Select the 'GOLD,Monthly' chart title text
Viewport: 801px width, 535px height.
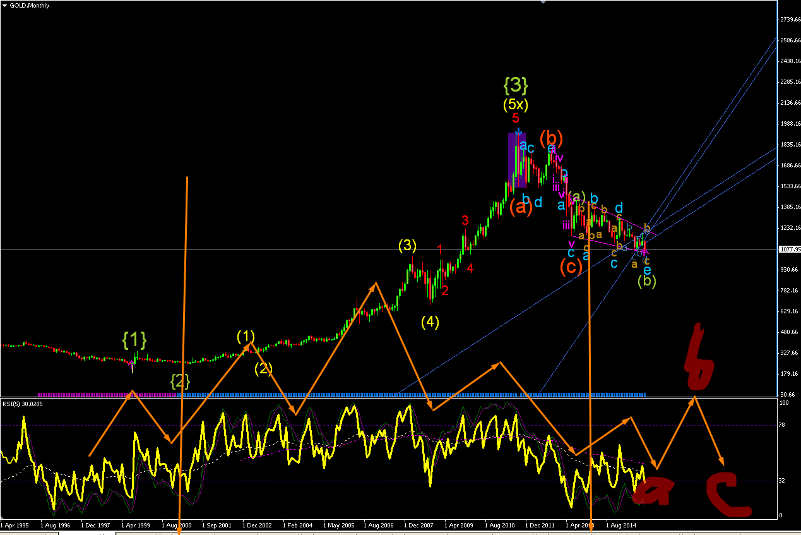[30, 5]
